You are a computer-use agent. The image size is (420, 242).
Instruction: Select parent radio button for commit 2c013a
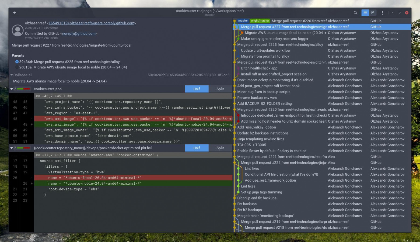click(17, 67)
